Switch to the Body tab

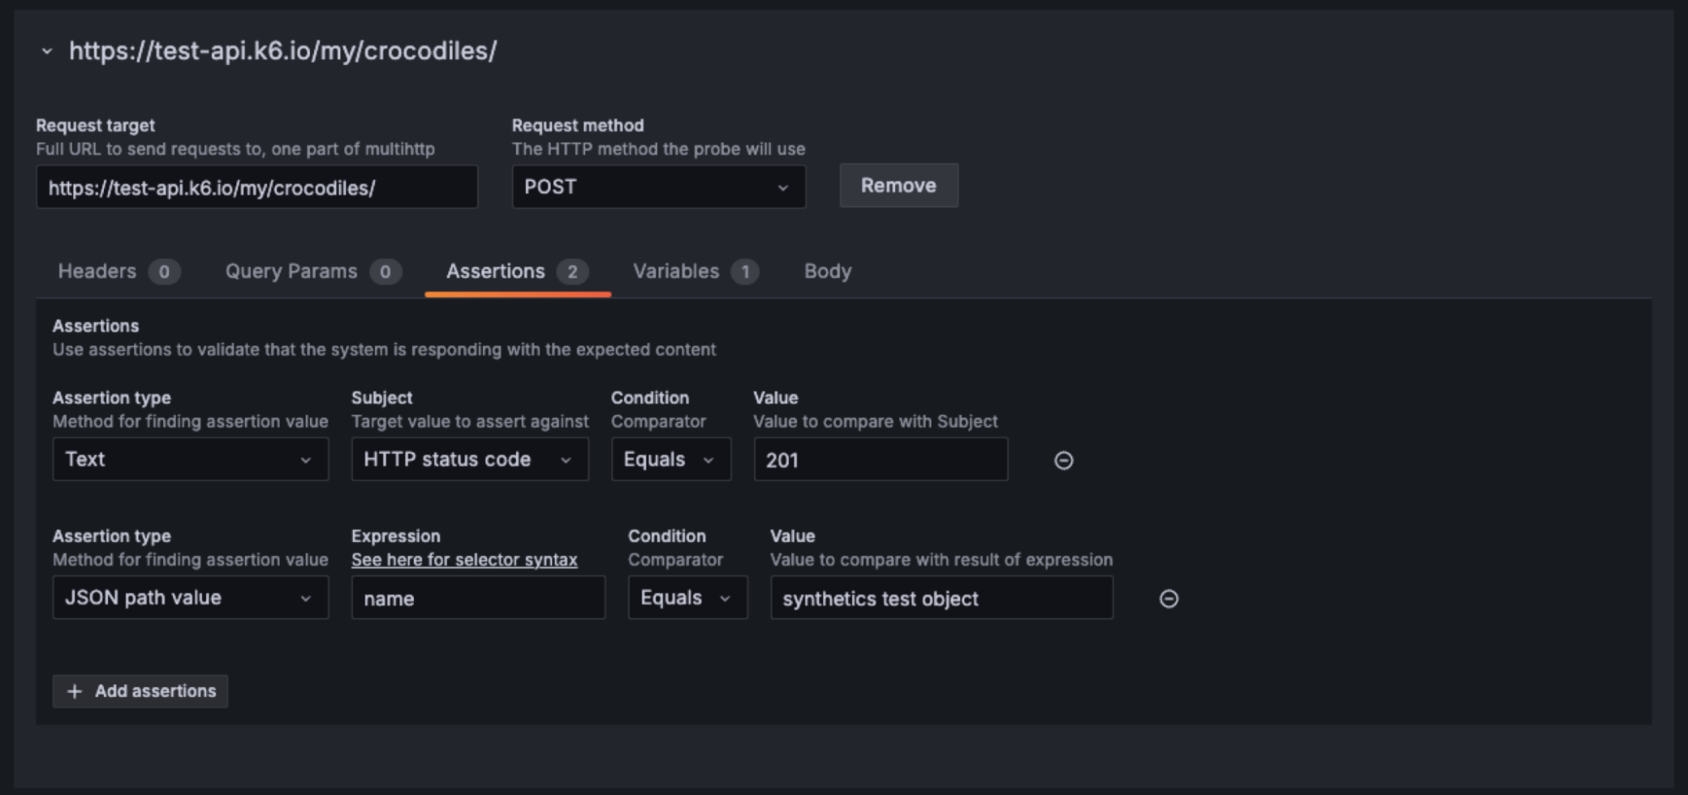coord(827,271)
